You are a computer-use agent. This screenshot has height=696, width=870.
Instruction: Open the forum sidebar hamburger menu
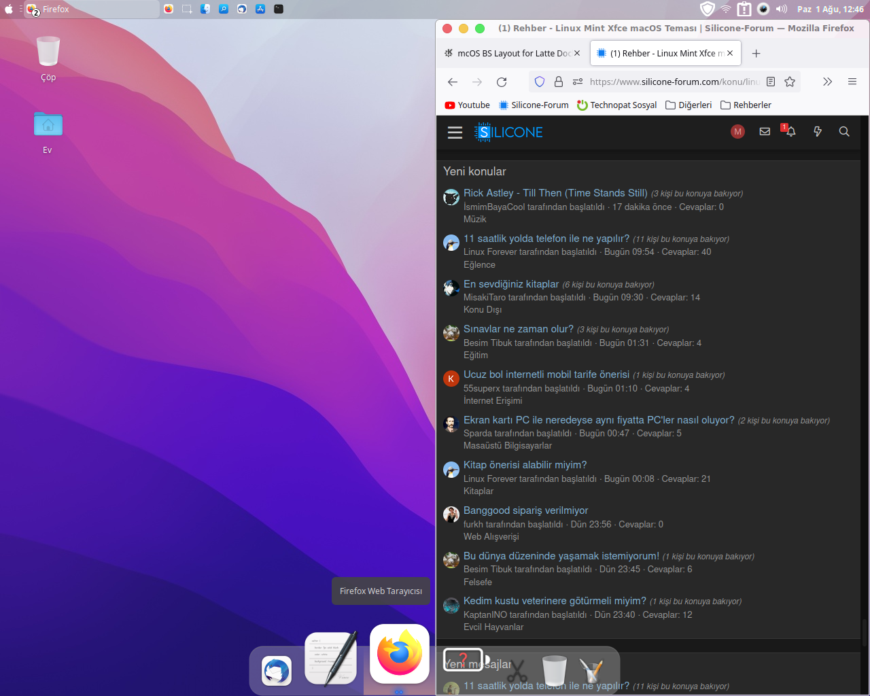tap(455, 133)
